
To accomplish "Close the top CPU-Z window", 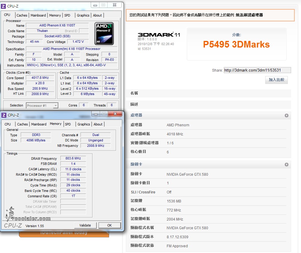I will [x=114, y=5].
